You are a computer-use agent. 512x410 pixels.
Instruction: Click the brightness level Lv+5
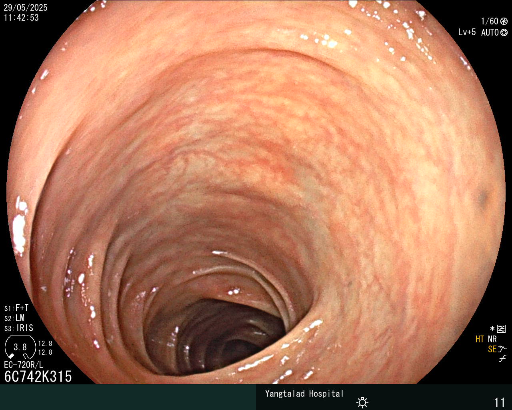[x=467, y=32]
